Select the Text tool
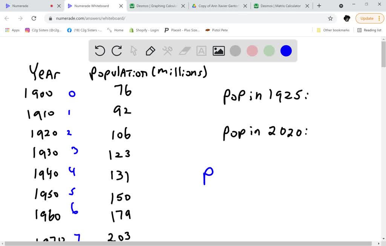The image size is (386, 246). pos(201,51)
